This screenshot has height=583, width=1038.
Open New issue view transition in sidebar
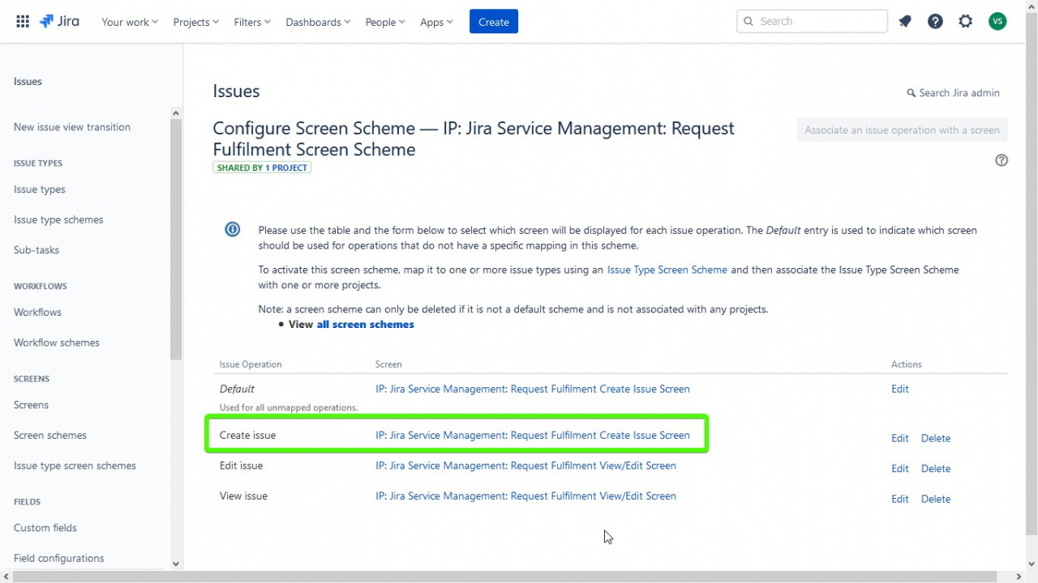(72, 127)
